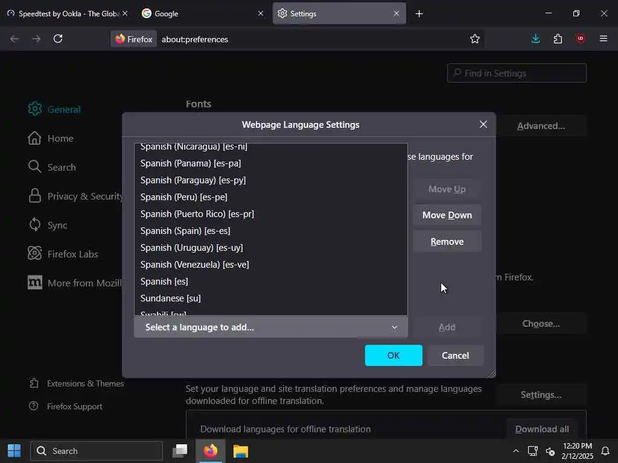This screenshot has height=463, width=618.
Task: Select Spanish (Peru) [es-pe] in list
Action: pos(271,197)
